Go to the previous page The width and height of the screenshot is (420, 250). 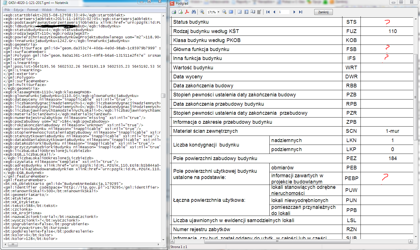[274, 12]
